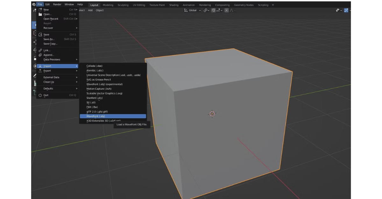Open the transform orientation dropdown showing Global
Image resolution: width=382 pixels, height=199 pixels.
tap(193, 10)
